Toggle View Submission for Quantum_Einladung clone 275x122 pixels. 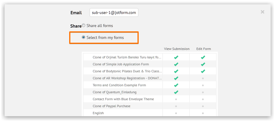[176, 92]
